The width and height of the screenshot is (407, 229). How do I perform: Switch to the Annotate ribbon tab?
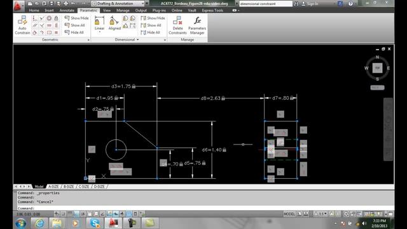click(x=67, y=10)
